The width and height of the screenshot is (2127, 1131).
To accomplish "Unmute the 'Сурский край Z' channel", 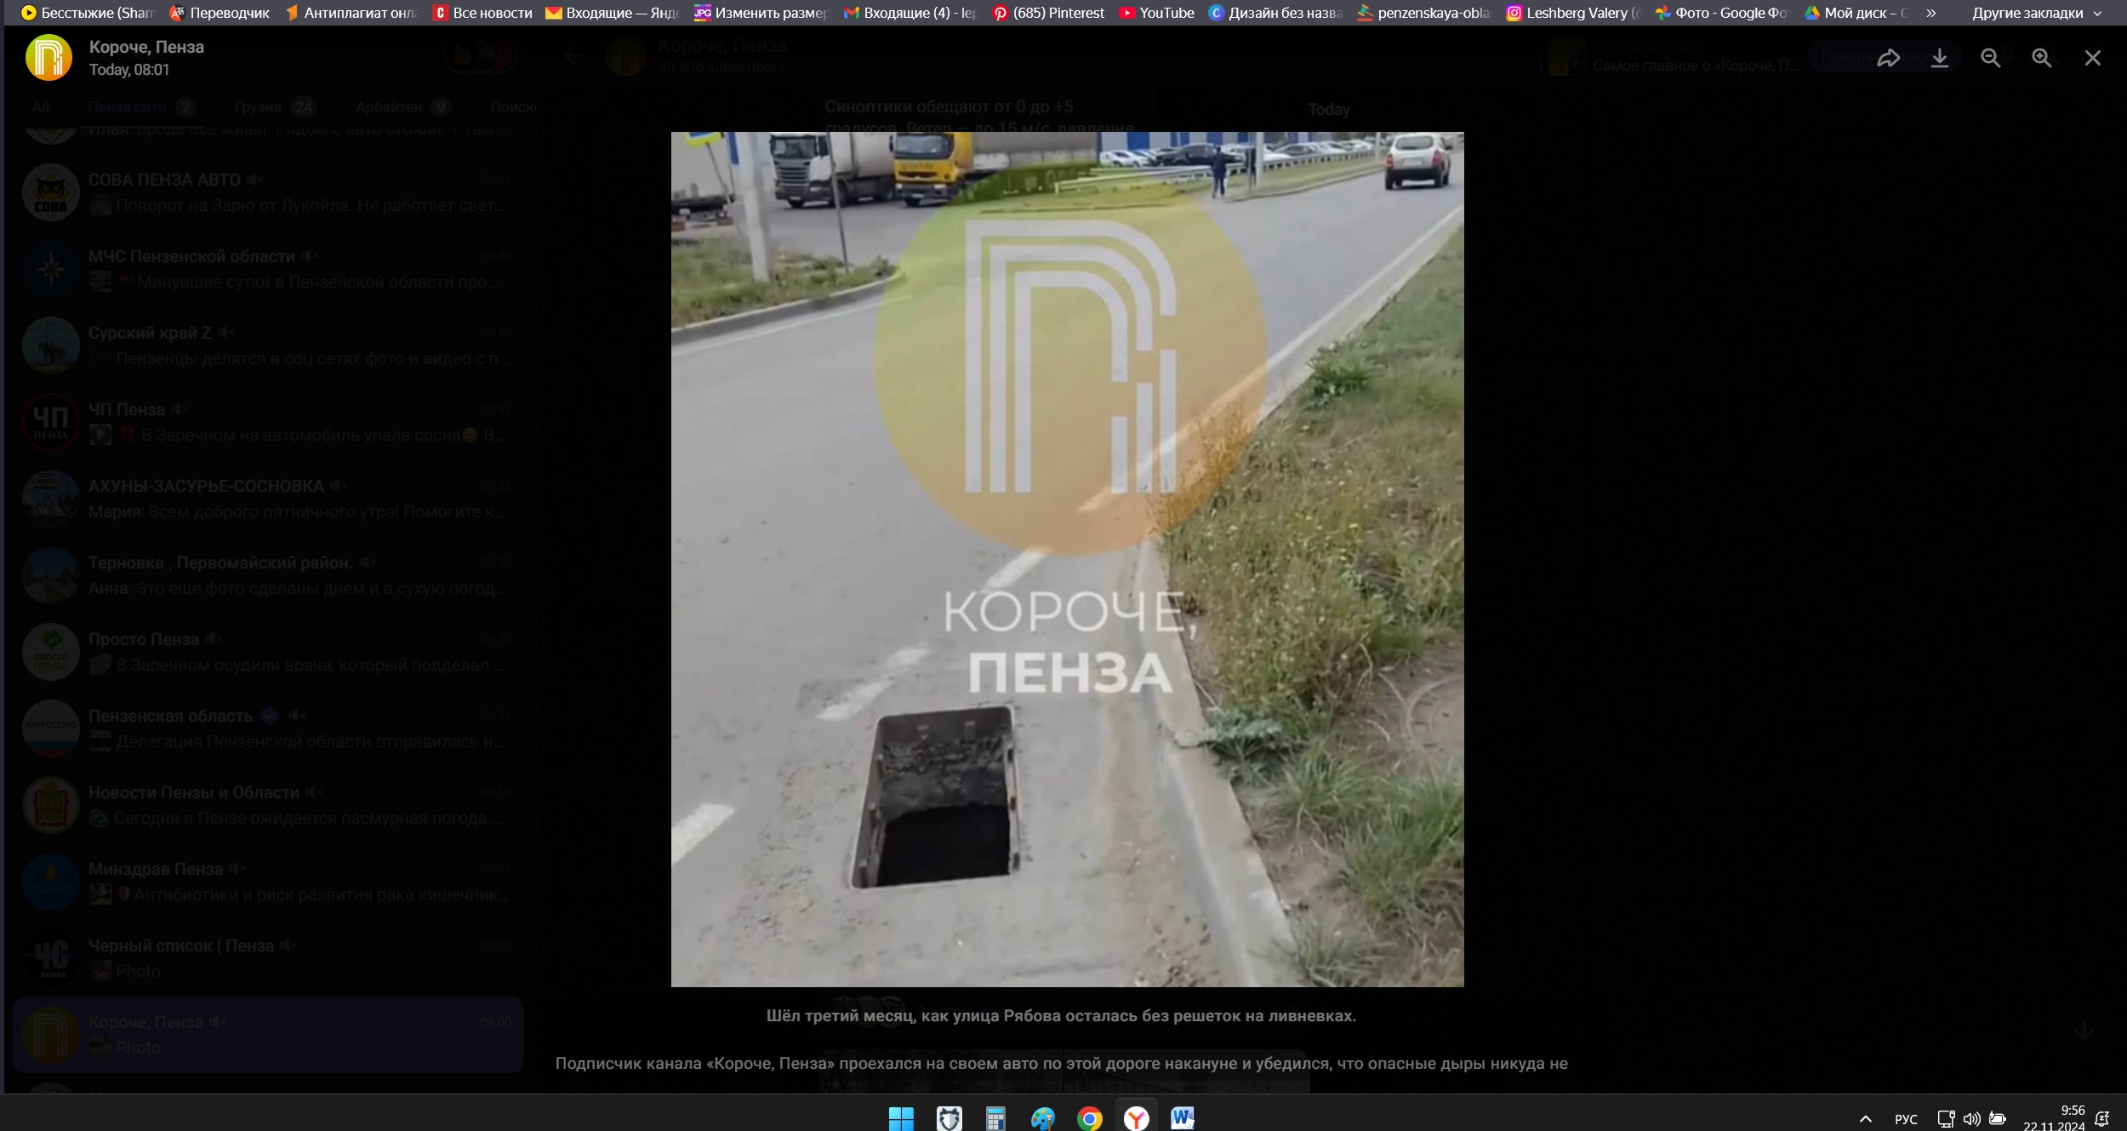I will coord(224,332).
